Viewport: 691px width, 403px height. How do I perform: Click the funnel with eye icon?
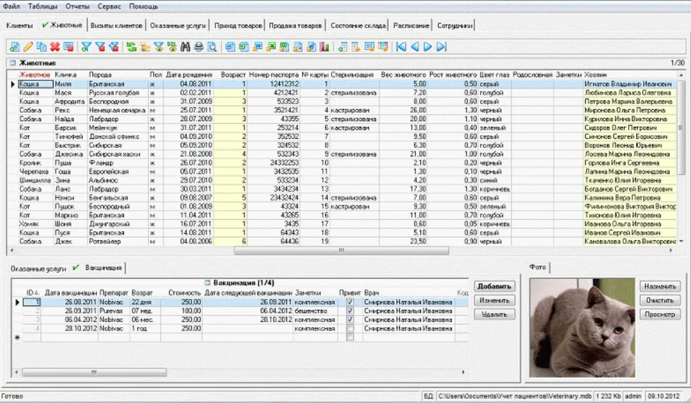click(158, 46)
